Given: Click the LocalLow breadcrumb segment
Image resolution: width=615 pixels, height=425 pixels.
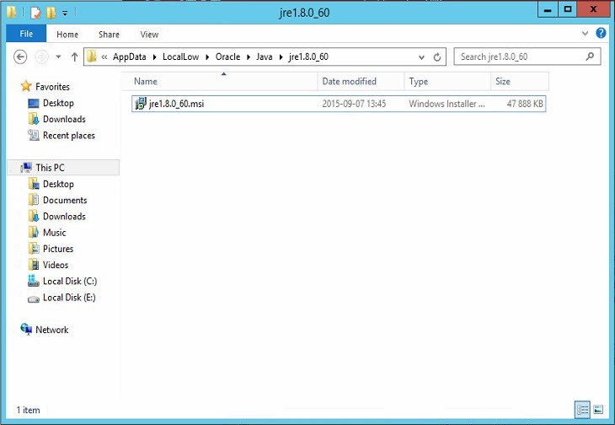Looking at the screenshot, I should [x=180, y=56].
